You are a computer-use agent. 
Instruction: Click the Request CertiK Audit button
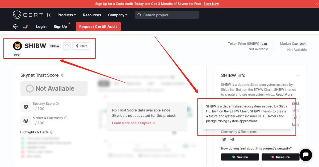coord(98,26)
